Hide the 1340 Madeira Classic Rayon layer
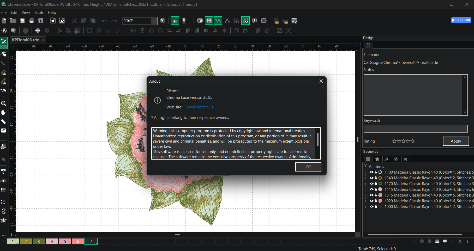474x251 pixels. click(x=371, y=178)
